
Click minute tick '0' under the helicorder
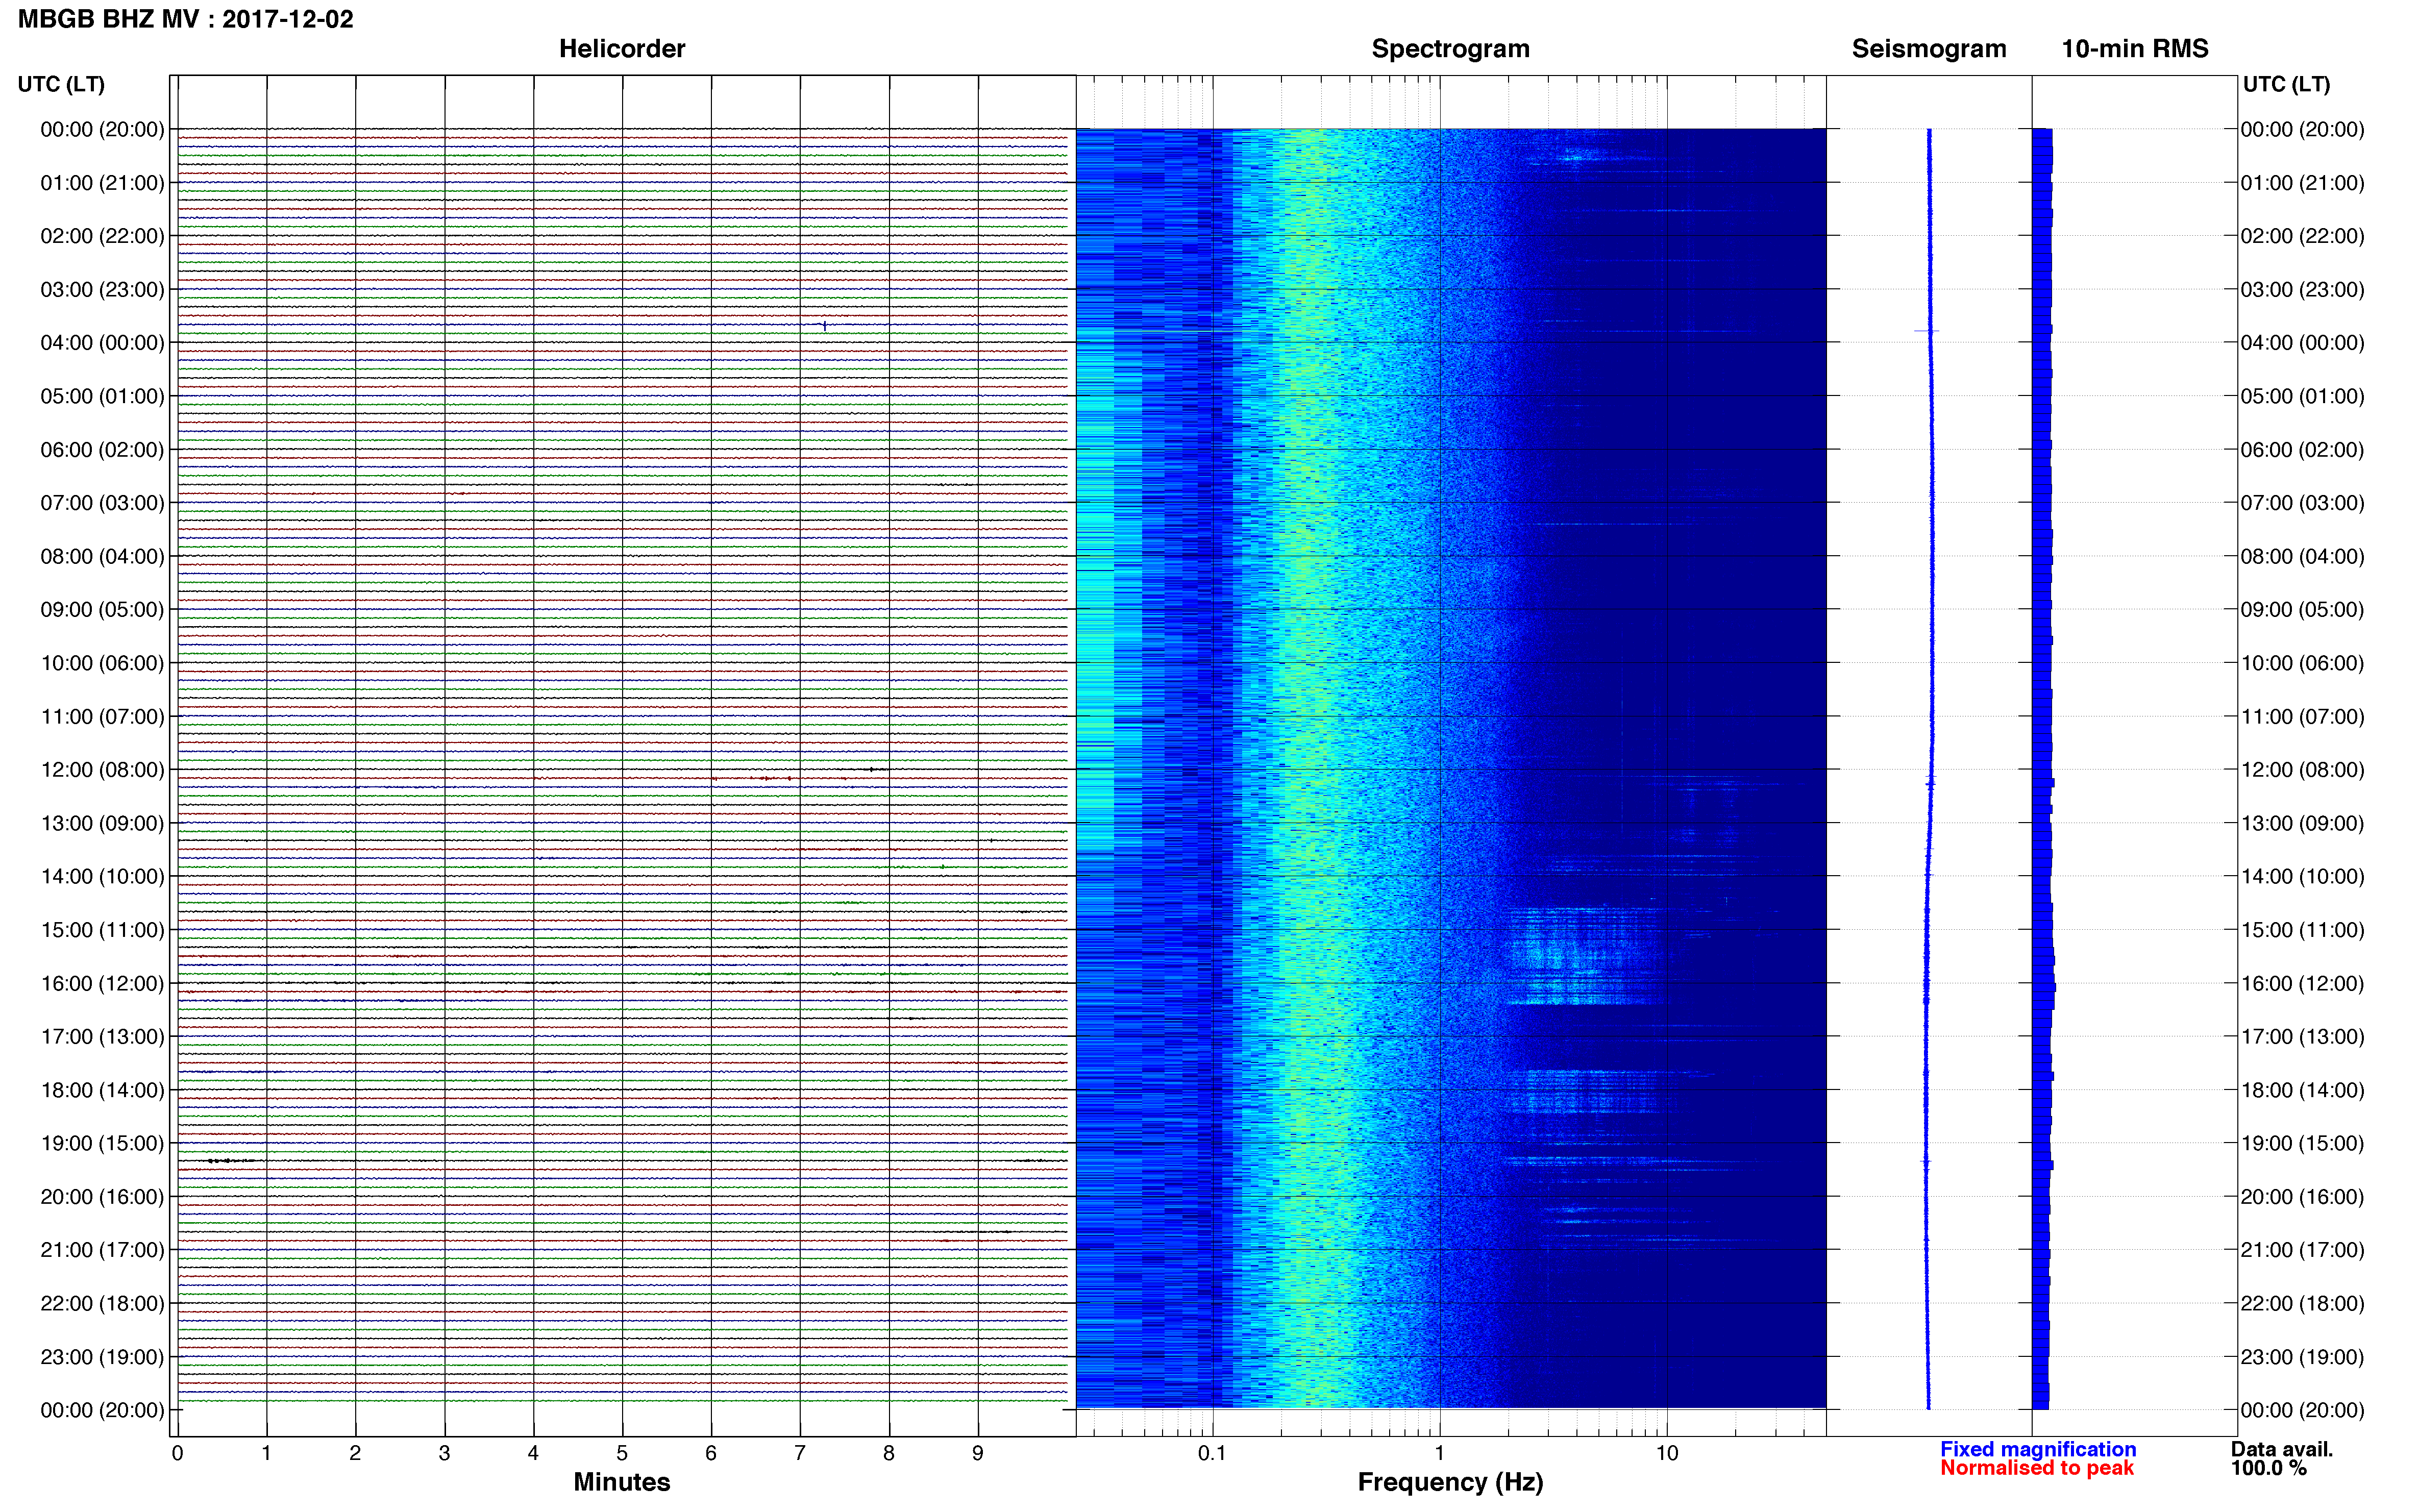[177, 1453]
